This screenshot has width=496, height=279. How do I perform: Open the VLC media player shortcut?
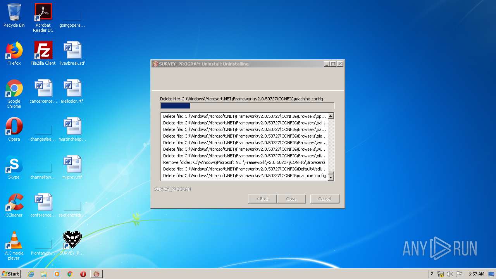14,246
